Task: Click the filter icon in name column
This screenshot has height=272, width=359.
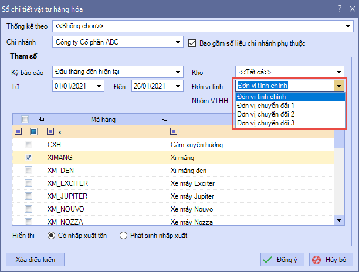Action: [x=173, y=131]
